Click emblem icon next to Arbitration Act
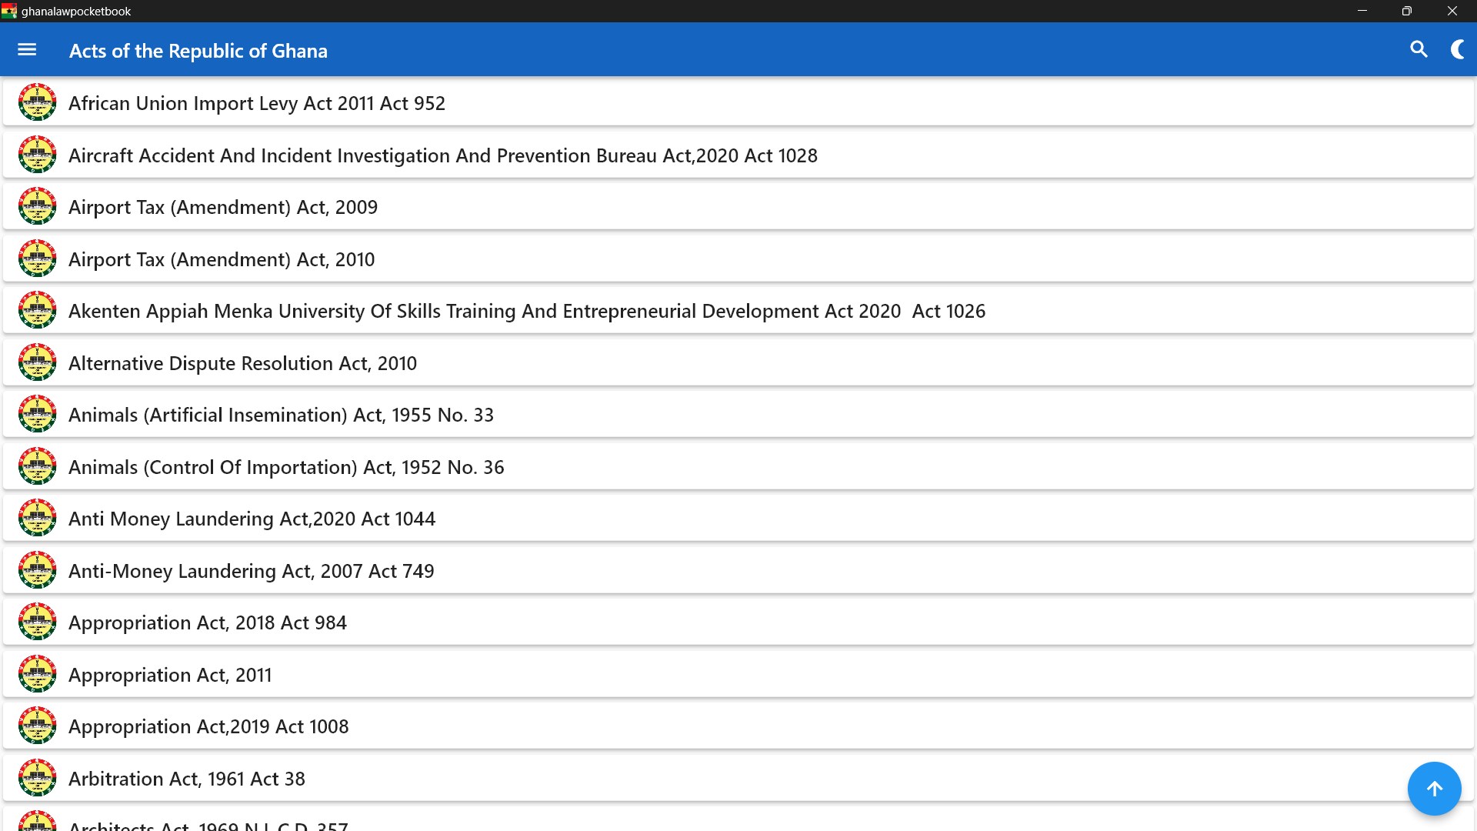Viewport: 1477px width, 831px height. pyautogui.click(x=37, y=778)
